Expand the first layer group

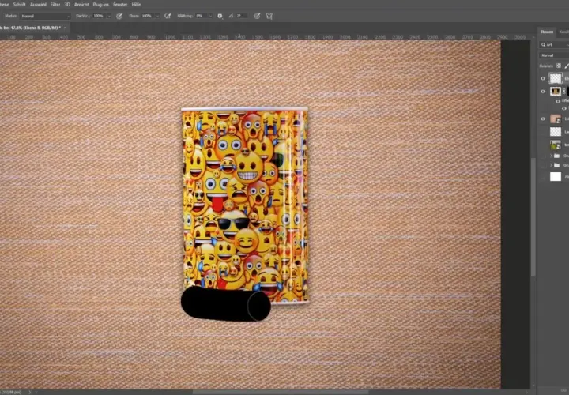click(551, 156)
